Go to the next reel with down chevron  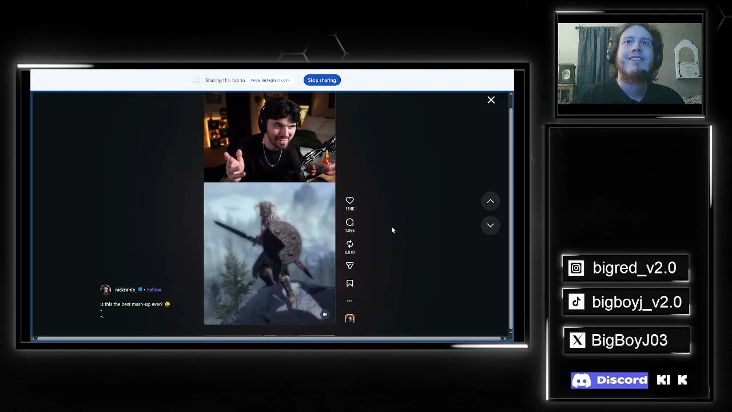click(490, 225)
